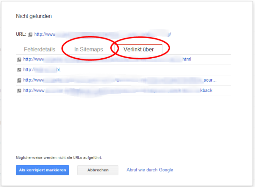Click the Möglicherweise werden nicht alle URLs aufgeführt note

coord(59,157)
